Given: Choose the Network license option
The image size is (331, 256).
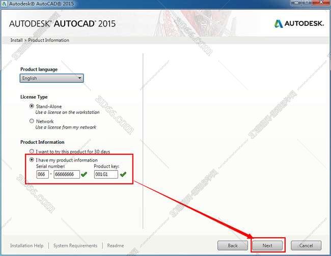Looking at the screenshot, I should point(32,121).
